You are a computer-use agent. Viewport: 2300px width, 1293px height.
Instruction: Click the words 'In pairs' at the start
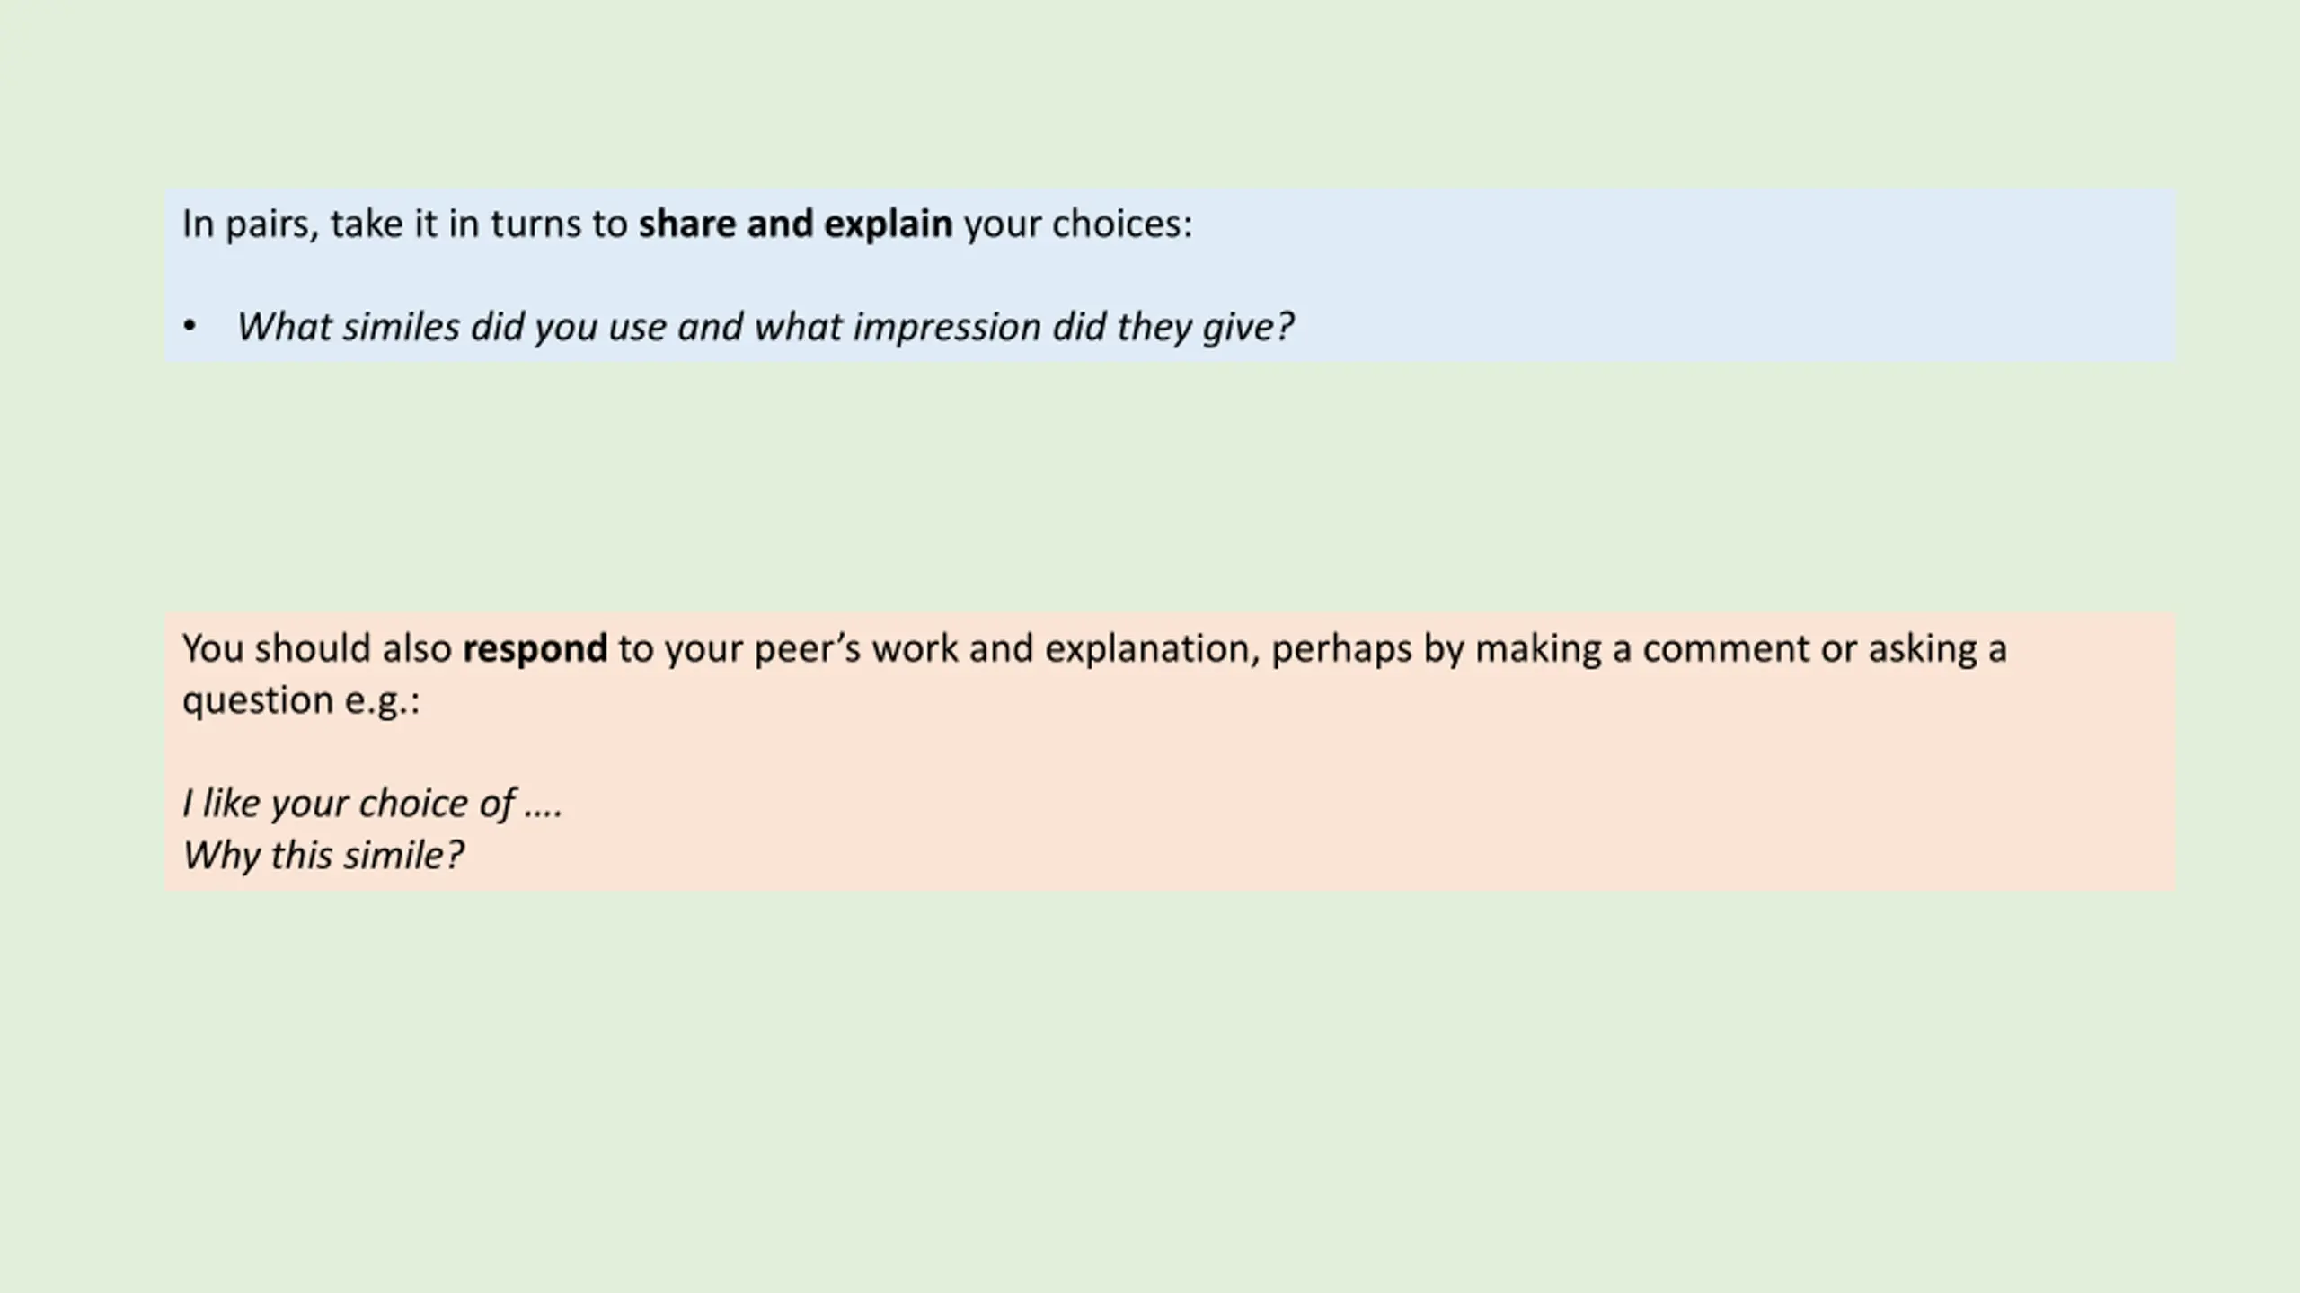(x=249, y=224)
